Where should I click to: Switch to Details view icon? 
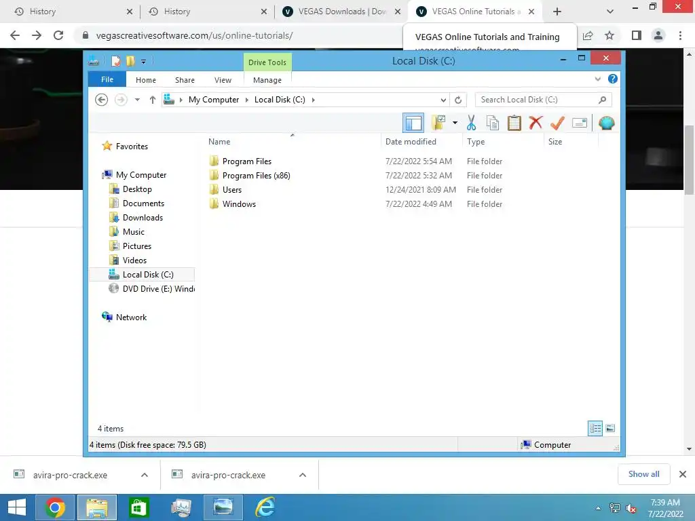coord(595,428)
